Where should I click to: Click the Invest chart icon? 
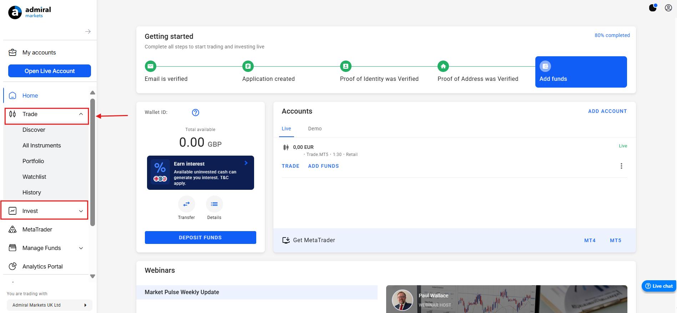12,211
